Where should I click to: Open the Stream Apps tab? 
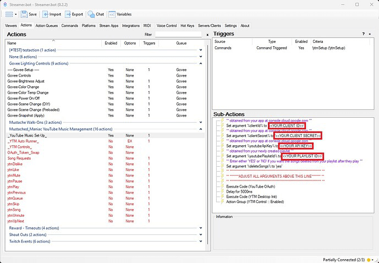click(x=110, y=25)
